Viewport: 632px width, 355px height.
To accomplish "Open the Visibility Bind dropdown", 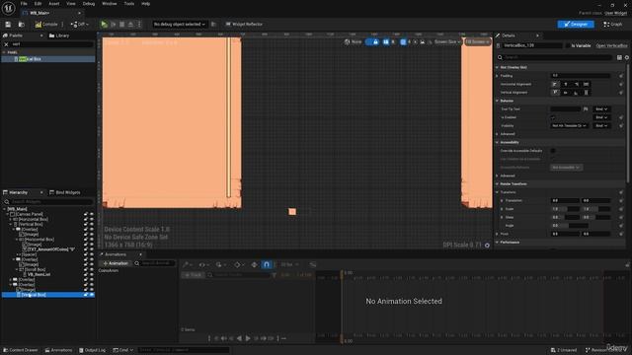I will pyautogui.click(x=601, y=126).
